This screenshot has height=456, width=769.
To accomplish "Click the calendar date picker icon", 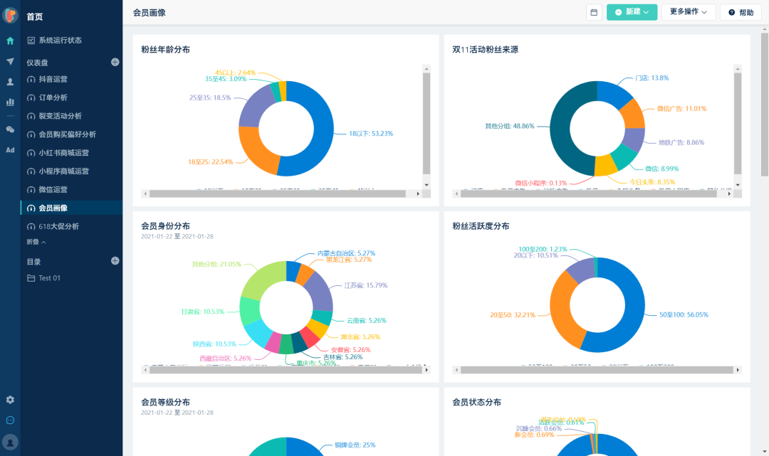I will pyautogui.click(x=594, y=12).
